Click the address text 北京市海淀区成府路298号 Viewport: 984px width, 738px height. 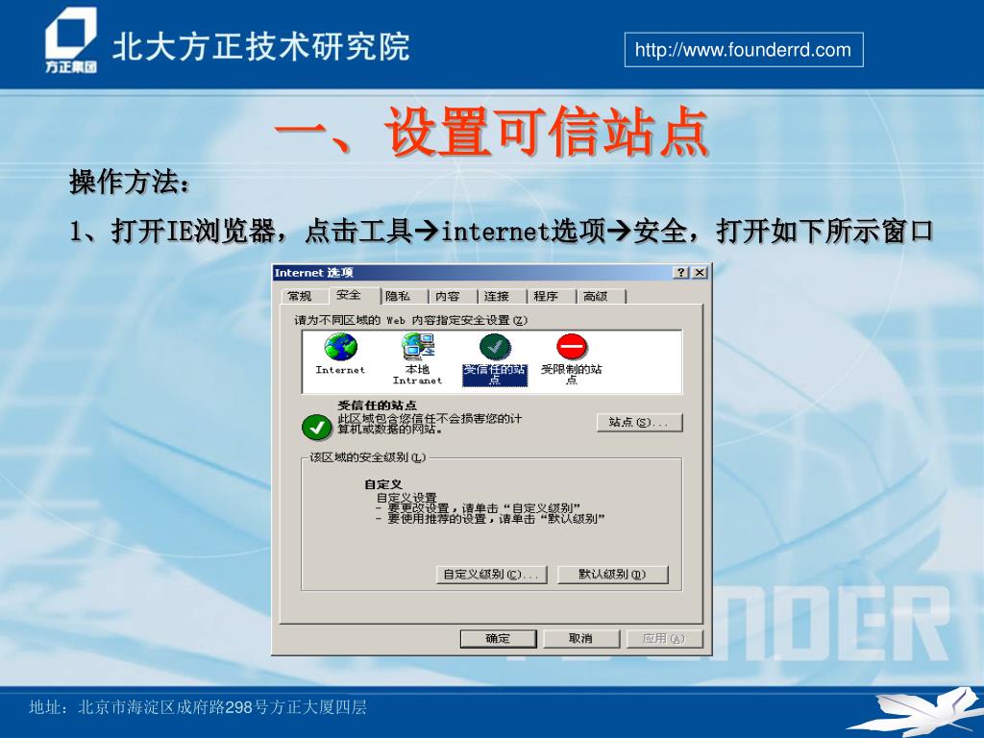coord(196,708)
